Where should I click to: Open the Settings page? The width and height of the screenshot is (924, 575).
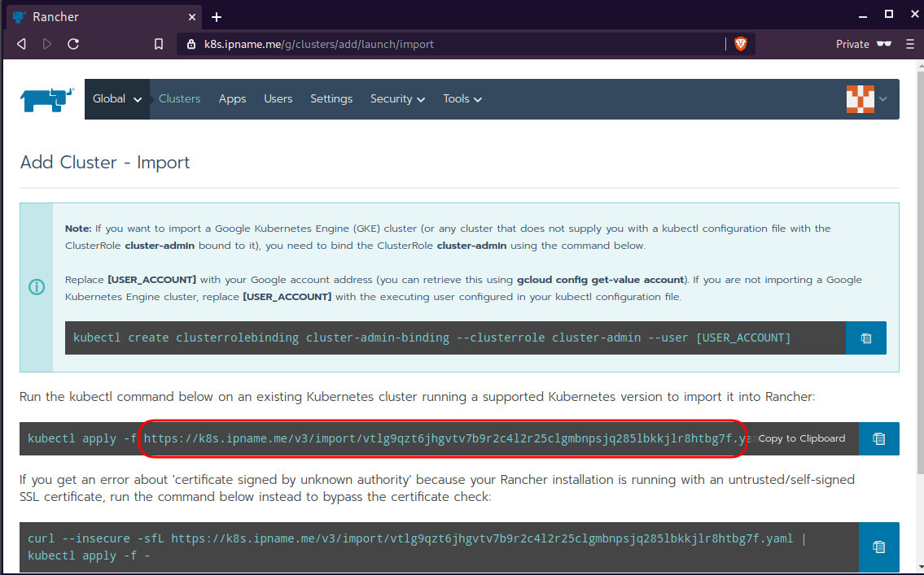click(x=331, y=99)
